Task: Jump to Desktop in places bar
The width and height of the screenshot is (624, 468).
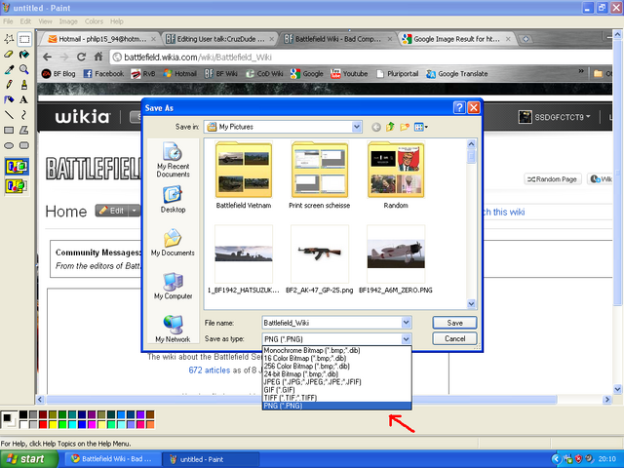Action: click(174, 200)
